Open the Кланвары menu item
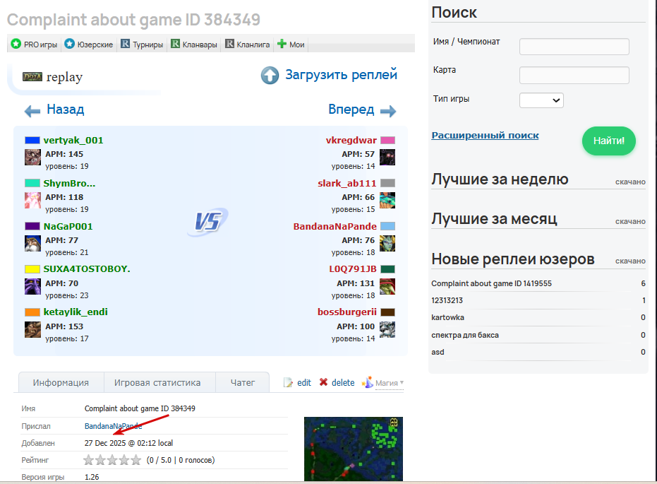The image size is (657, 484). tap(200, 45)
